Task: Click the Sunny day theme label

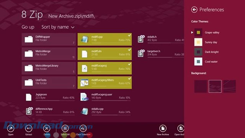Action: pyautogui.click(x=211, y=42)
